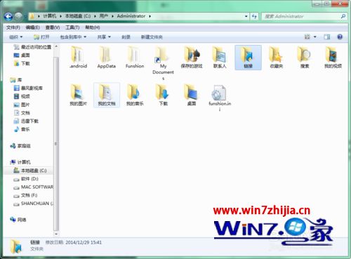Expand the 包含到库中 dropdown

point(73,37)
